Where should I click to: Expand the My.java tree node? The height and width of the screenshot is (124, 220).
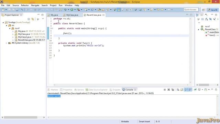pos(13,31)
